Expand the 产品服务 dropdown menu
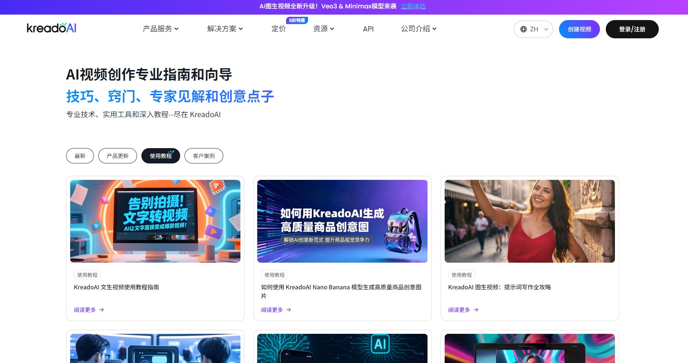 tap(160, 29)
